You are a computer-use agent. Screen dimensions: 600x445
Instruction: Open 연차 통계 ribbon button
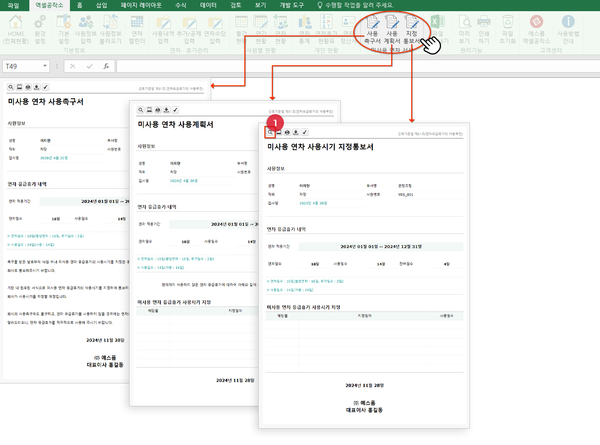click(304, 29)
